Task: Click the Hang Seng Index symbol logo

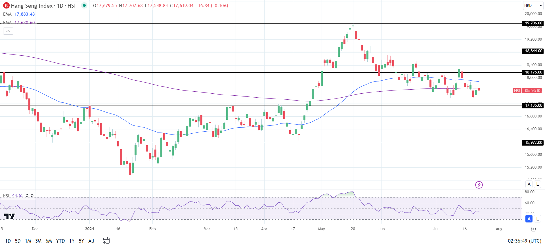Action: 6,6
